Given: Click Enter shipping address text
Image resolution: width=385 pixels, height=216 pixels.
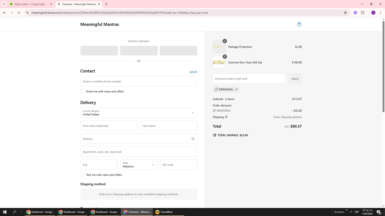Looking at the screenshot, I should (288, 117).
